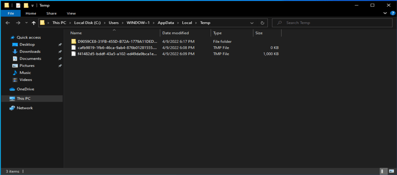Screen dimensions: 397x175
Task: Select the cafb9819 TMP file
Action: point(117,47)
